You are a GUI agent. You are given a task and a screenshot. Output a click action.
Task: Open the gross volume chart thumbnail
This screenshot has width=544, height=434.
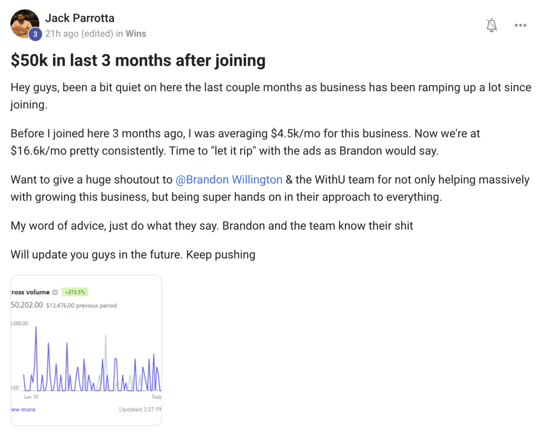pyautogui.click(x=86, y=350)
